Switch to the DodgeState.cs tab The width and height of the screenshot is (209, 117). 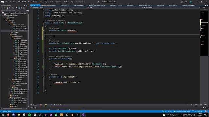point(65,5)
